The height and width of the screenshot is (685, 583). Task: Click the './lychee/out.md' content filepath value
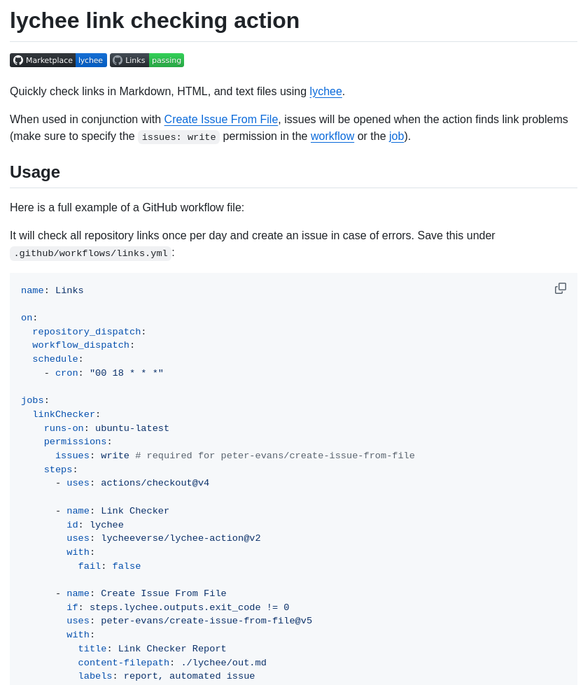click(223, 663)
